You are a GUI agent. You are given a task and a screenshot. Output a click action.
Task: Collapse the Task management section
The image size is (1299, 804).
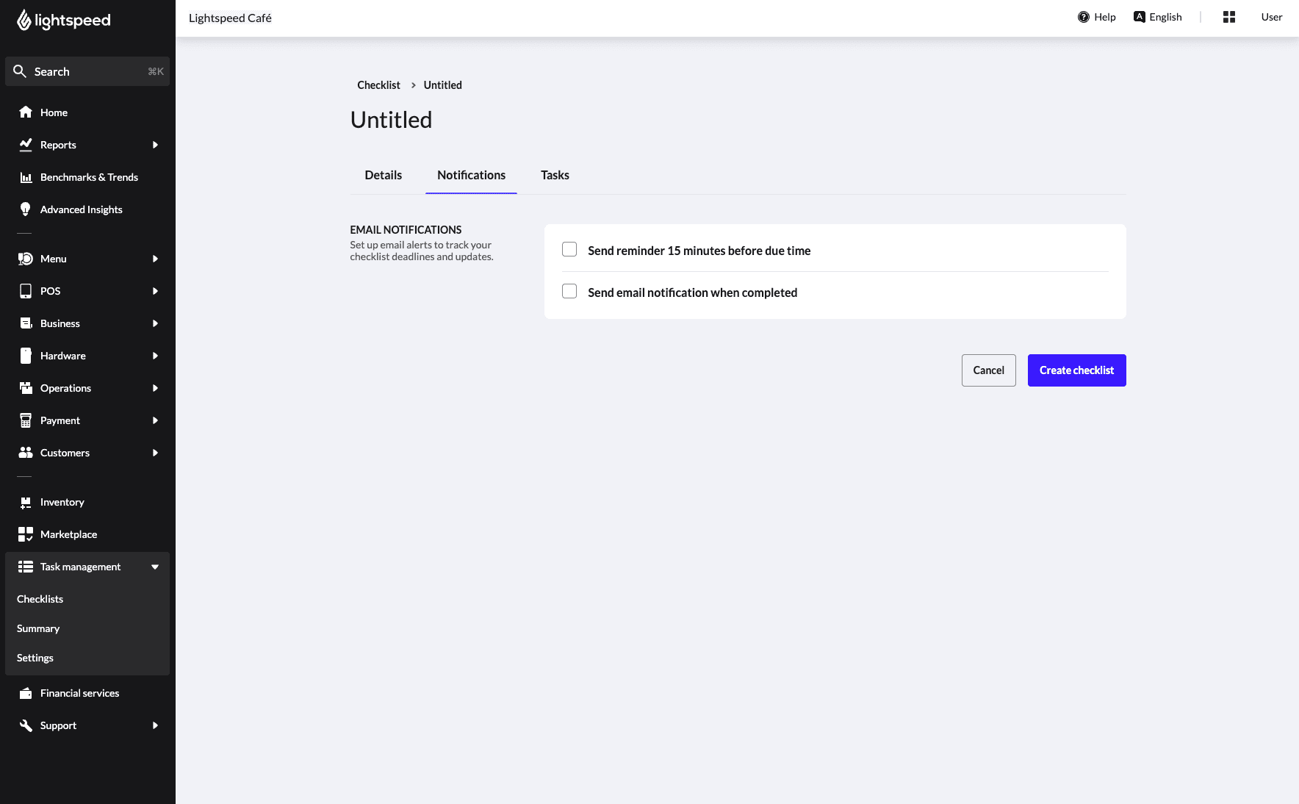[x=154, y=566]
